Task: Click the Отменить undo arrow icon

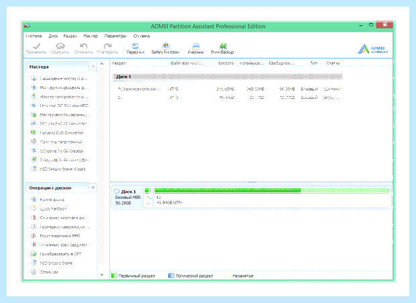Action: coord(84,46)
